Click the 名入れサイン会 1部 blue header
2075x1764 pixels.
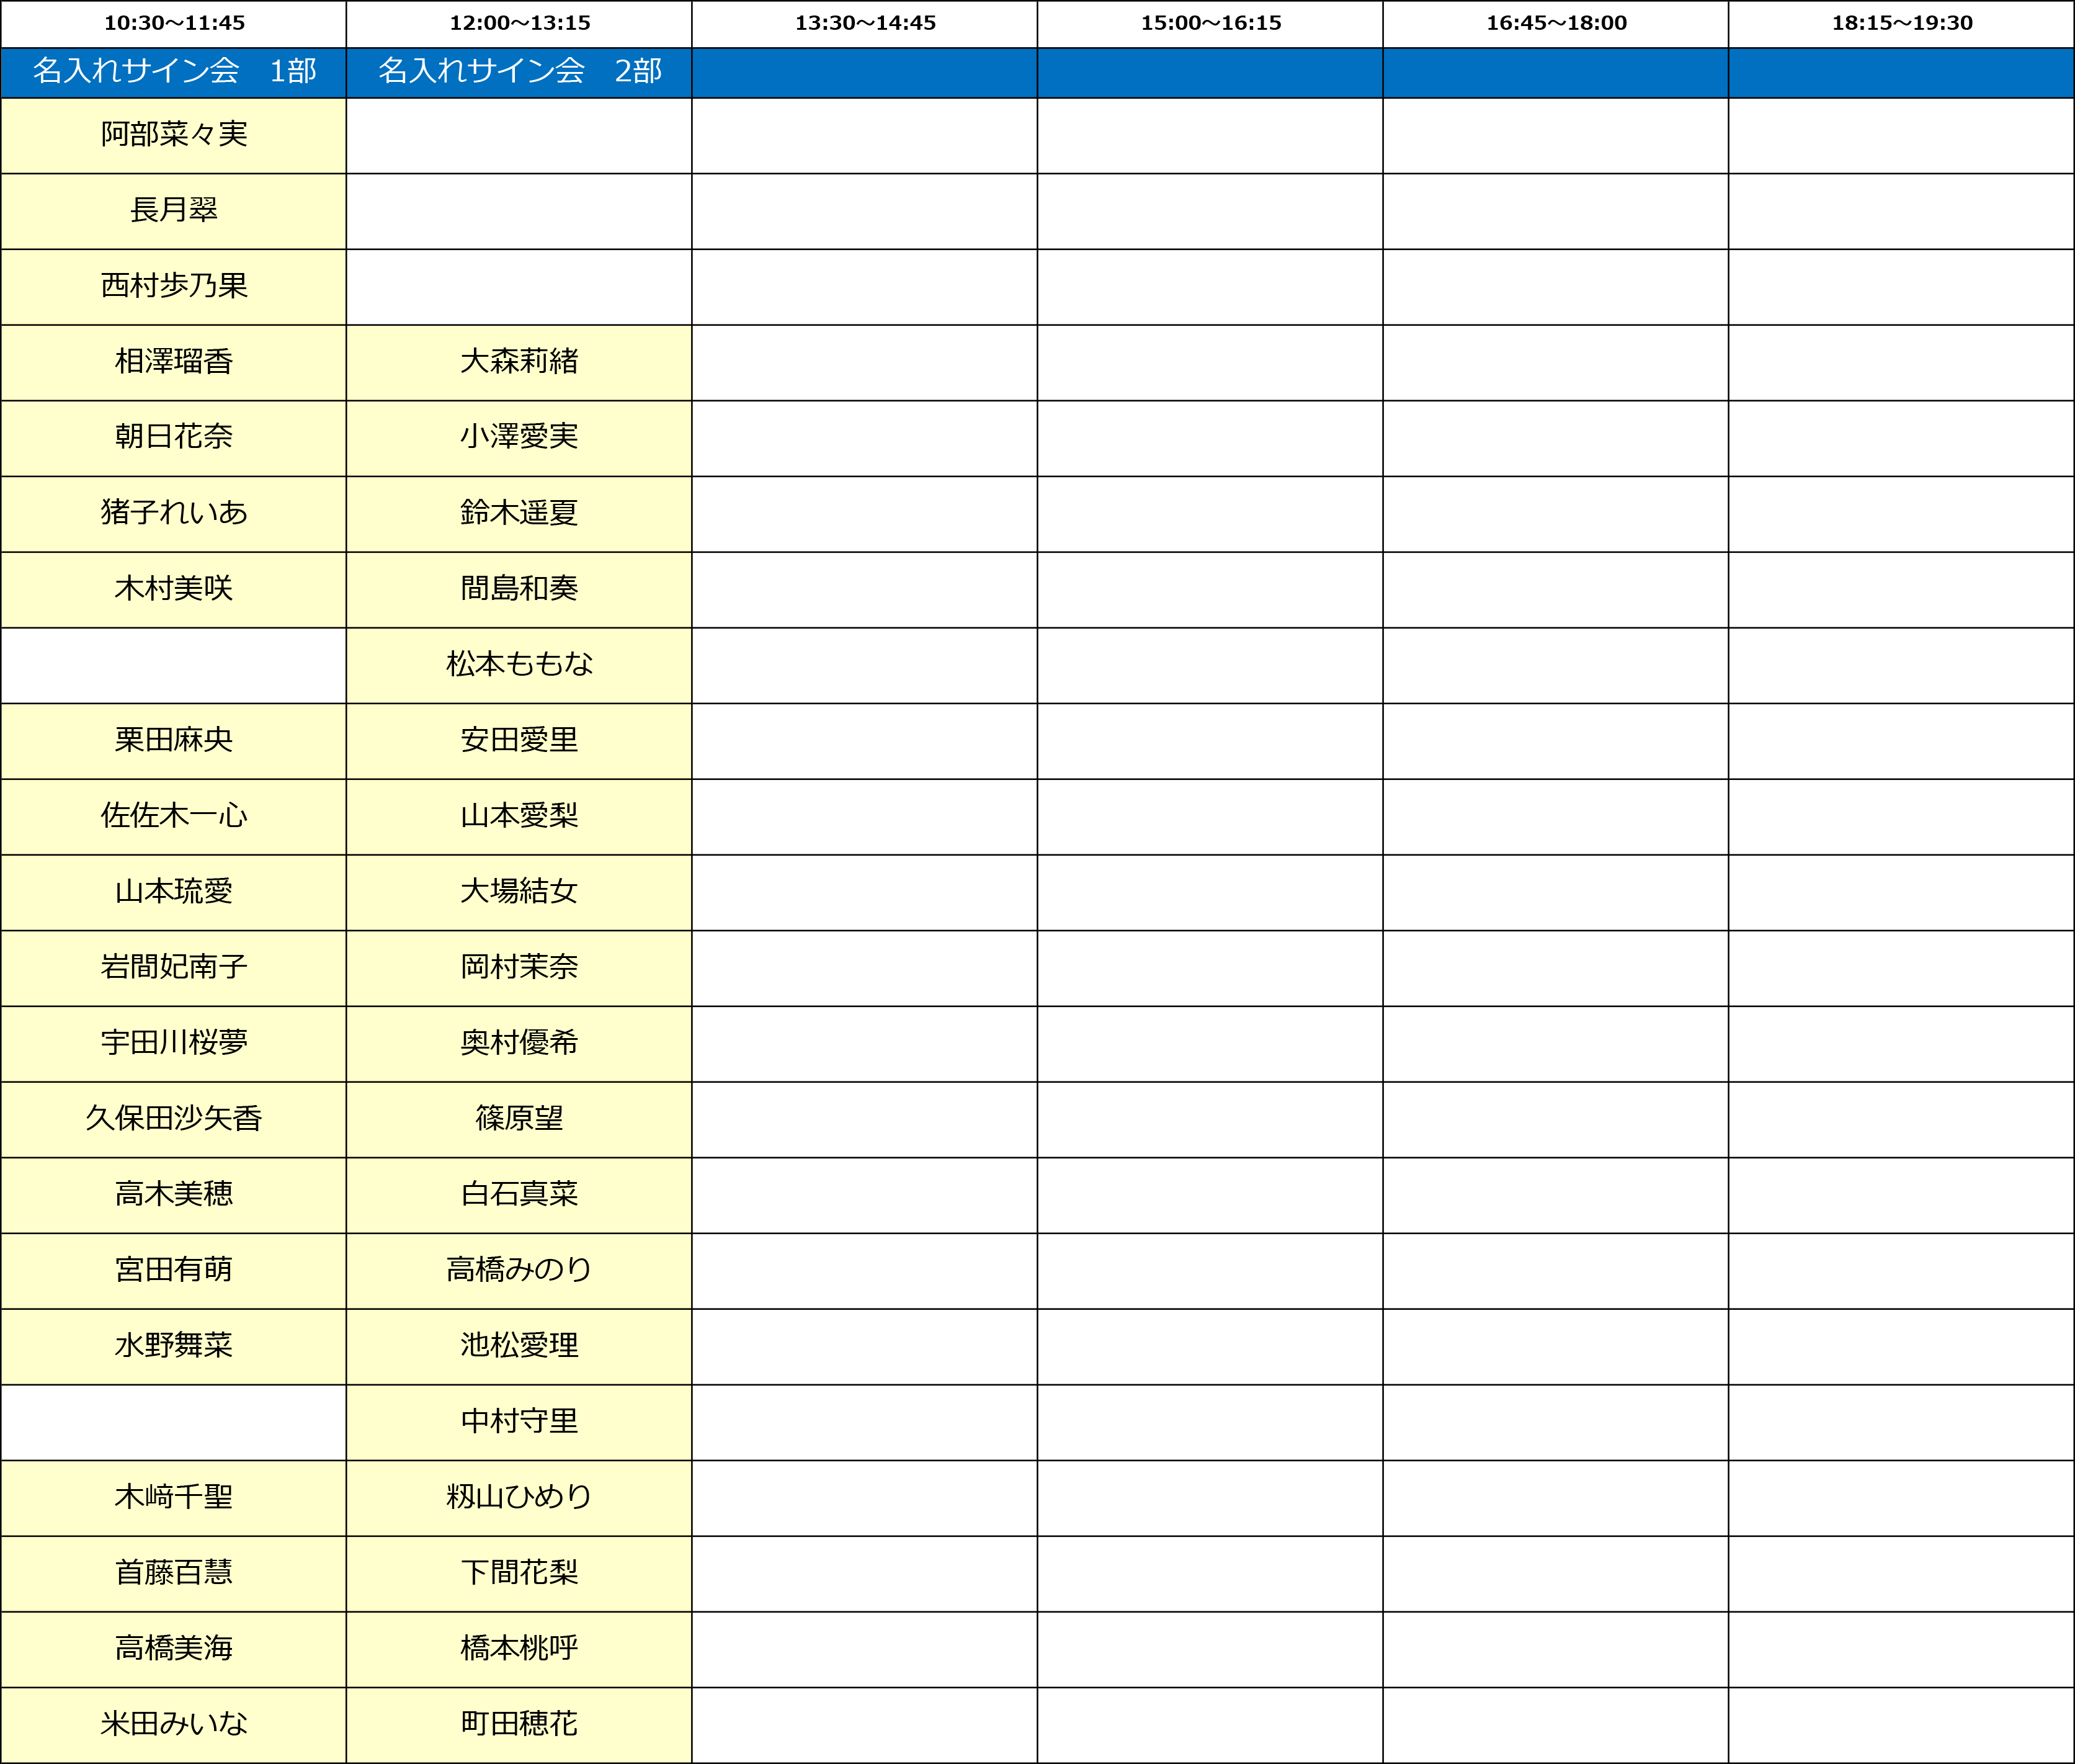coord(172,71)
